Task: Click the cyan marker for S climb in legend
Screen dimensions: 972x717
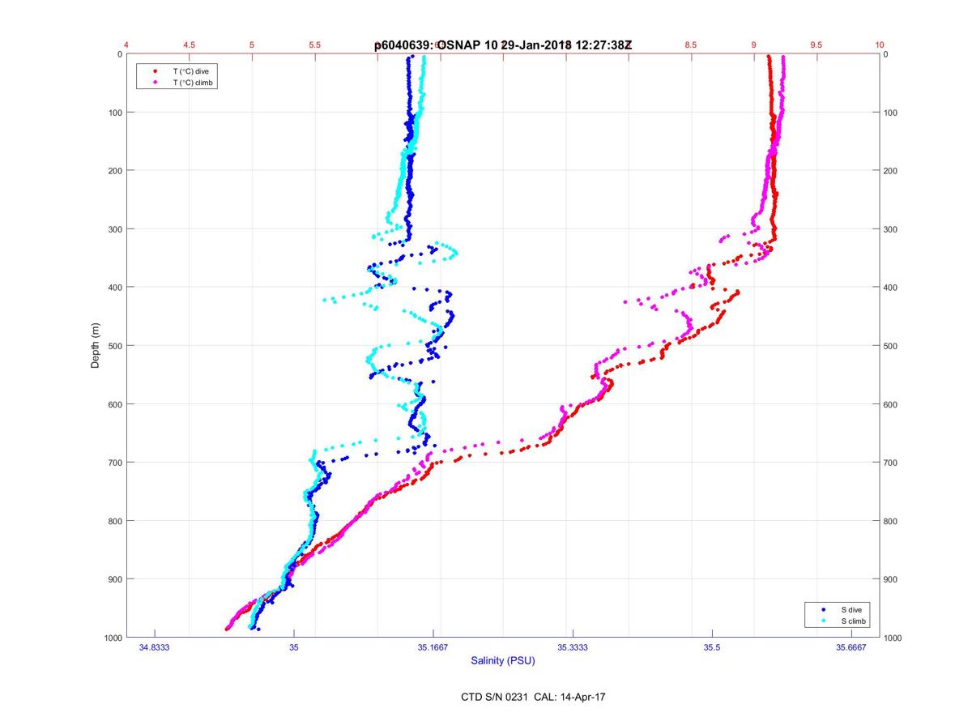Action: [823, 621]
